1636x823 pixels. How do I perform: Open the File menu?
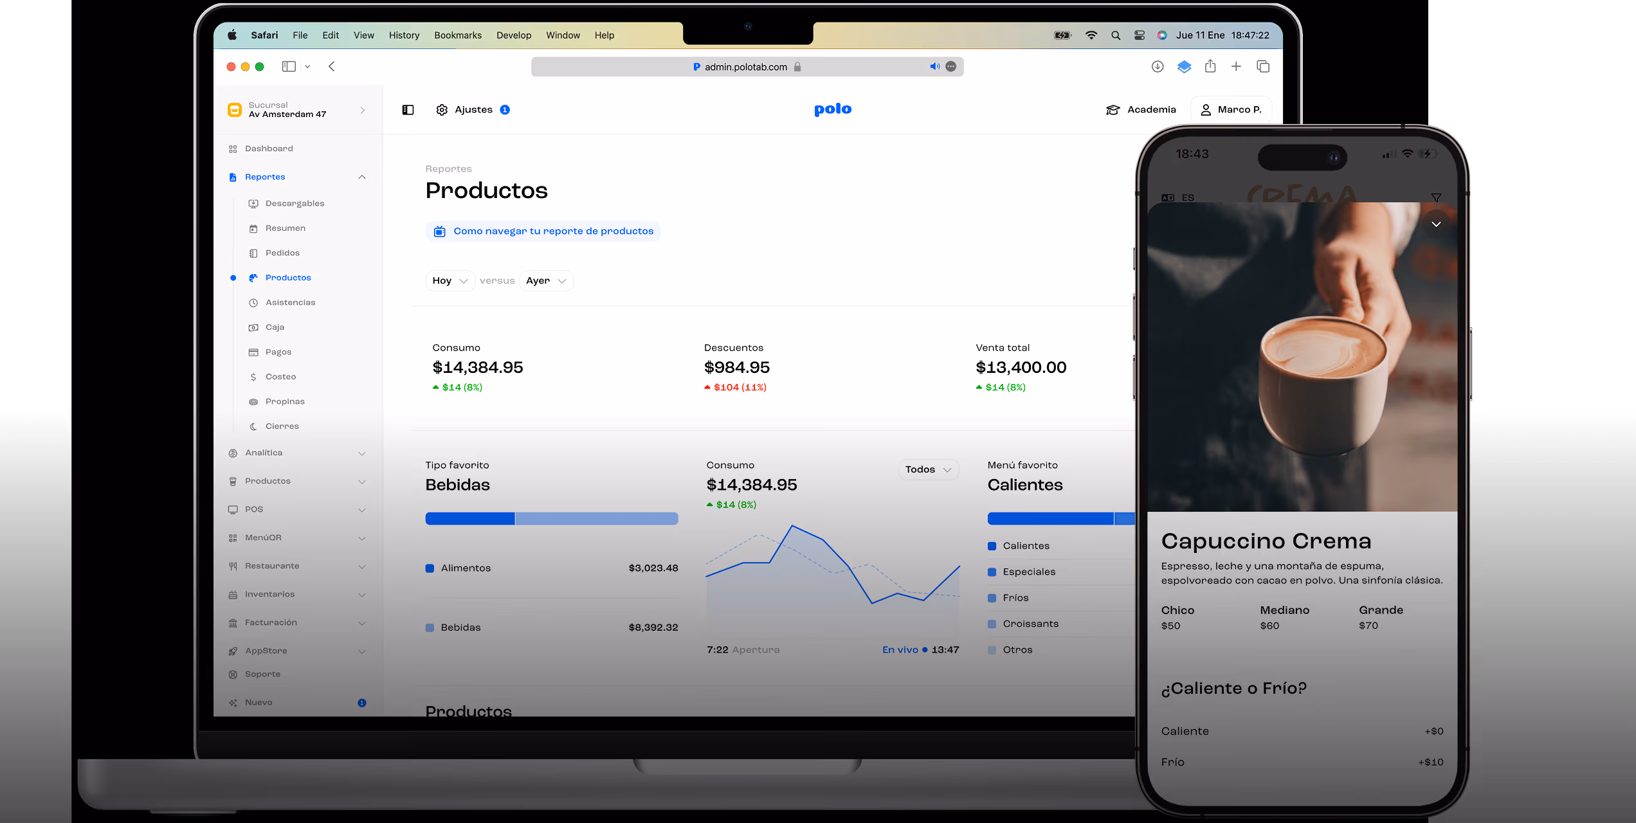point(300,35)
